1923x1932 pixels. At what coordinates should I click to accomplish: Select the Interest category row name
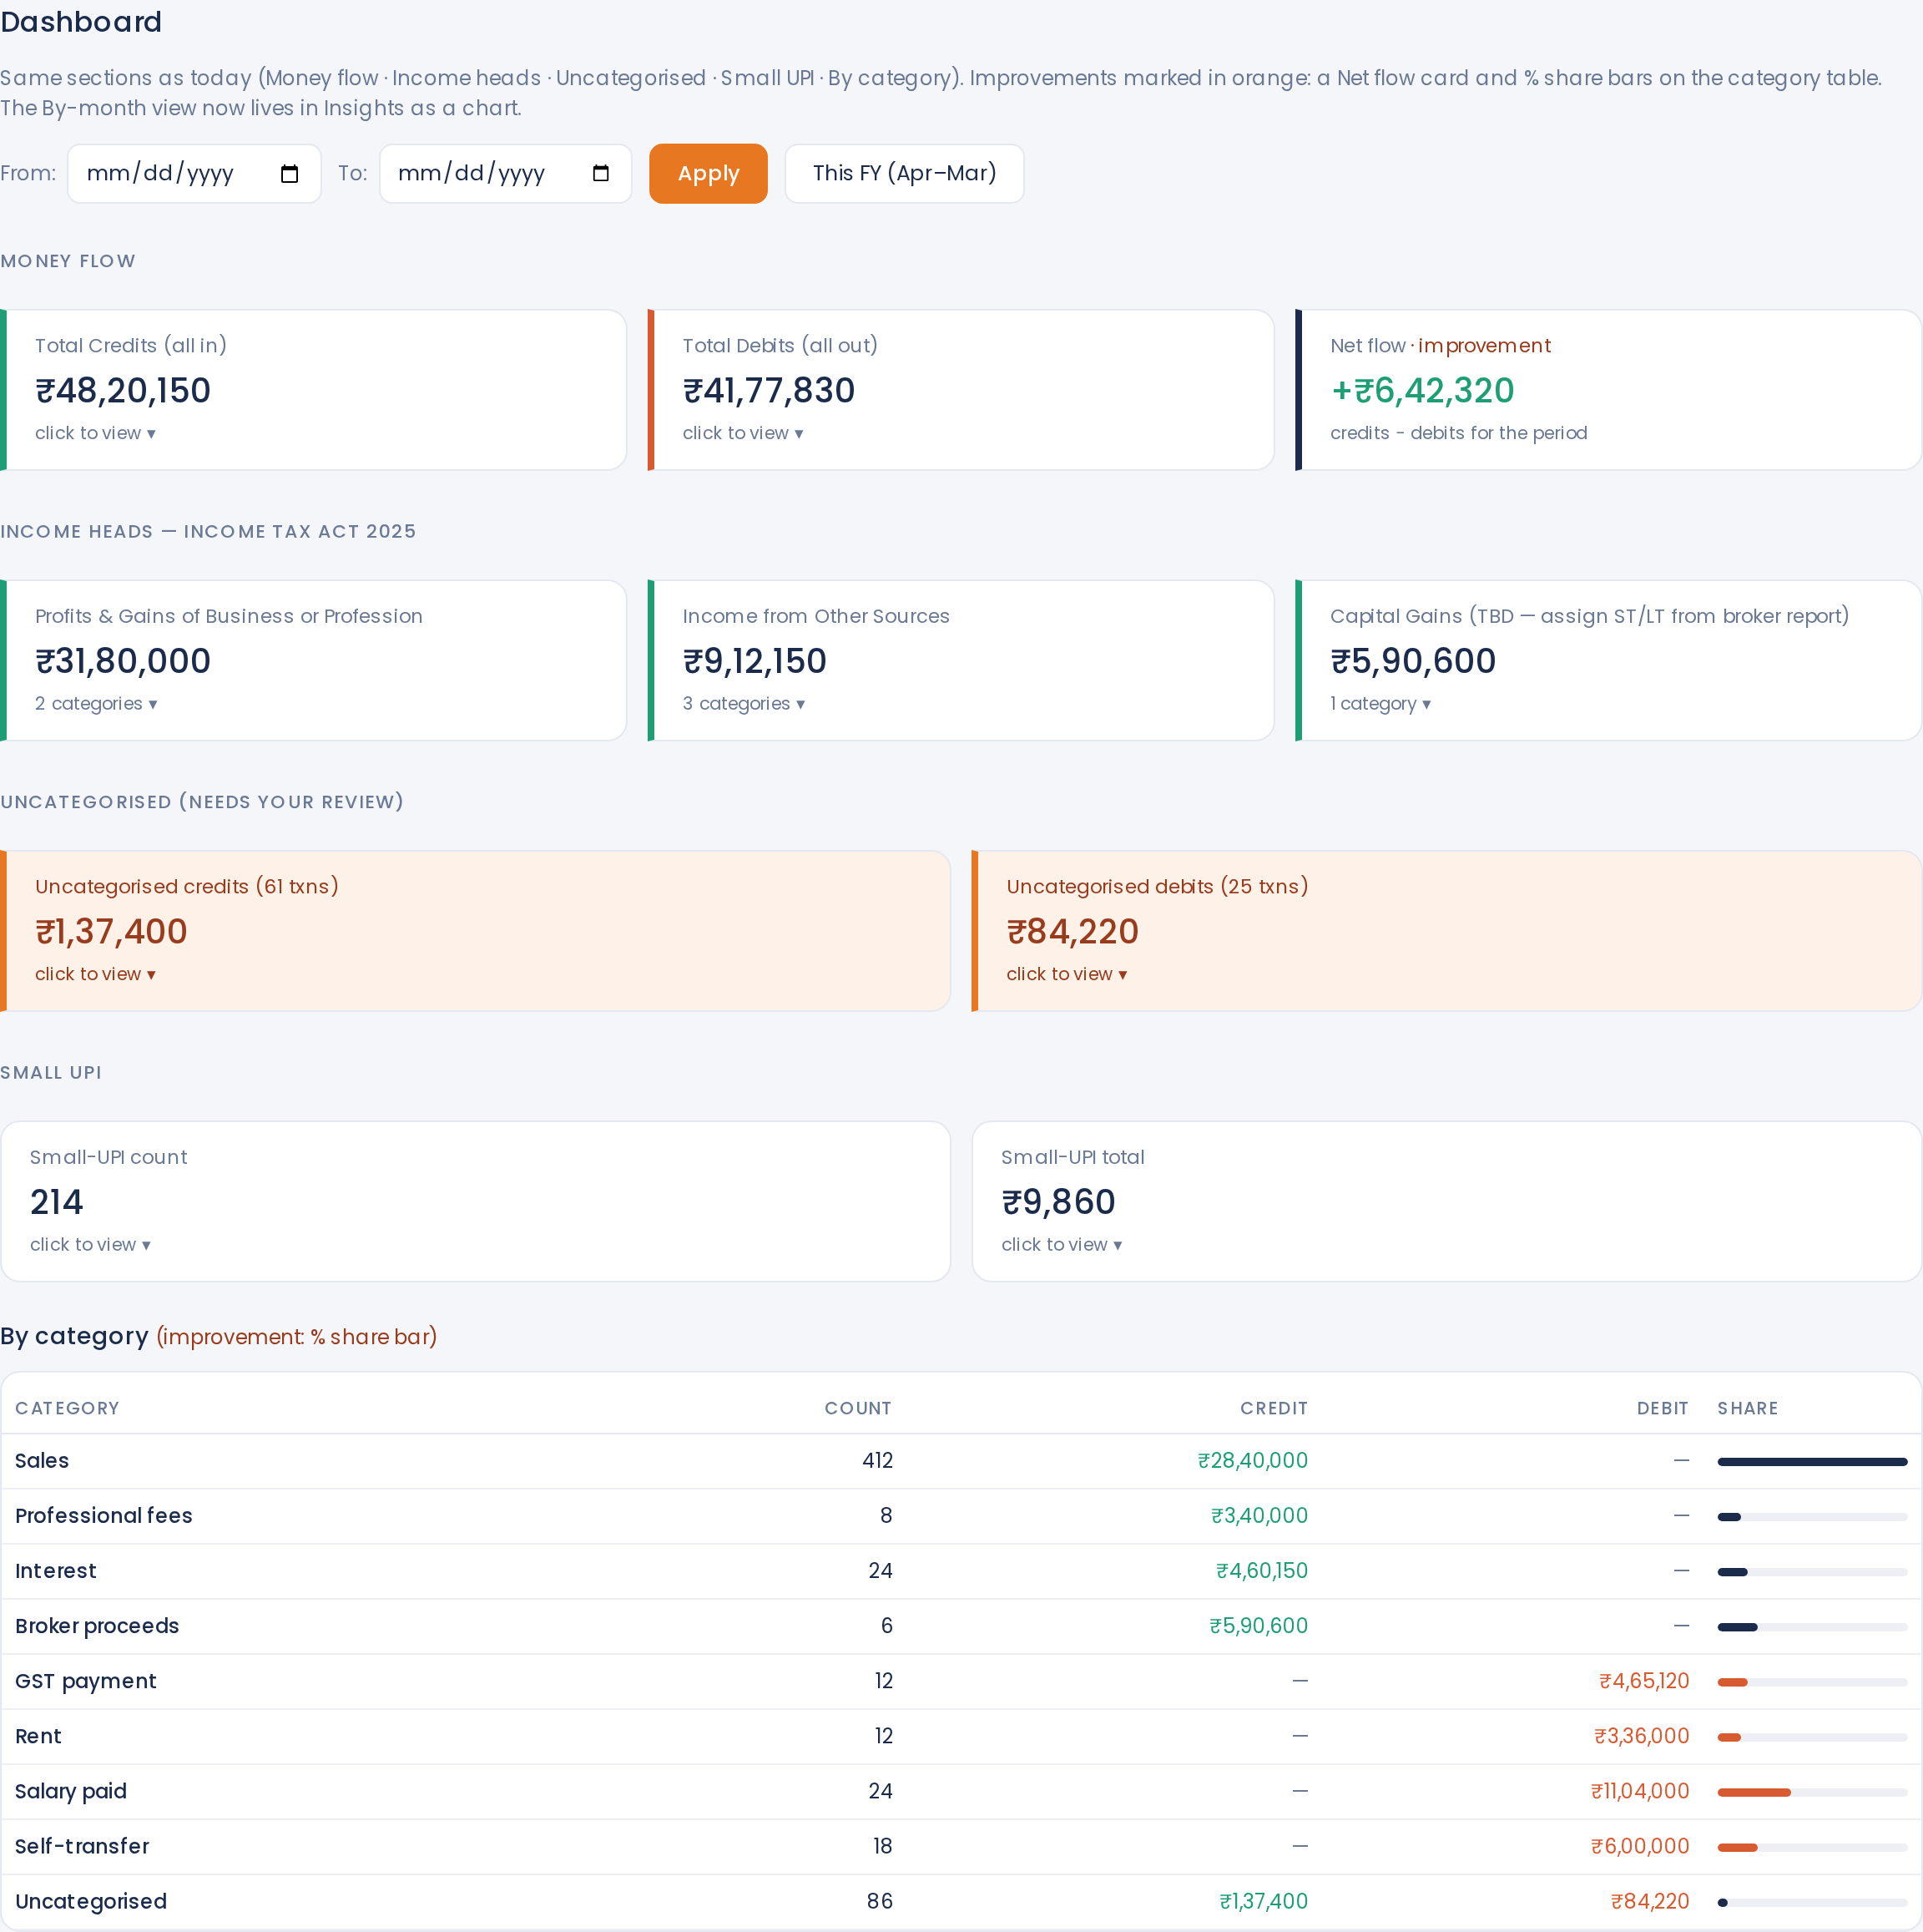pyautogui.click(x=56, y=1571)
